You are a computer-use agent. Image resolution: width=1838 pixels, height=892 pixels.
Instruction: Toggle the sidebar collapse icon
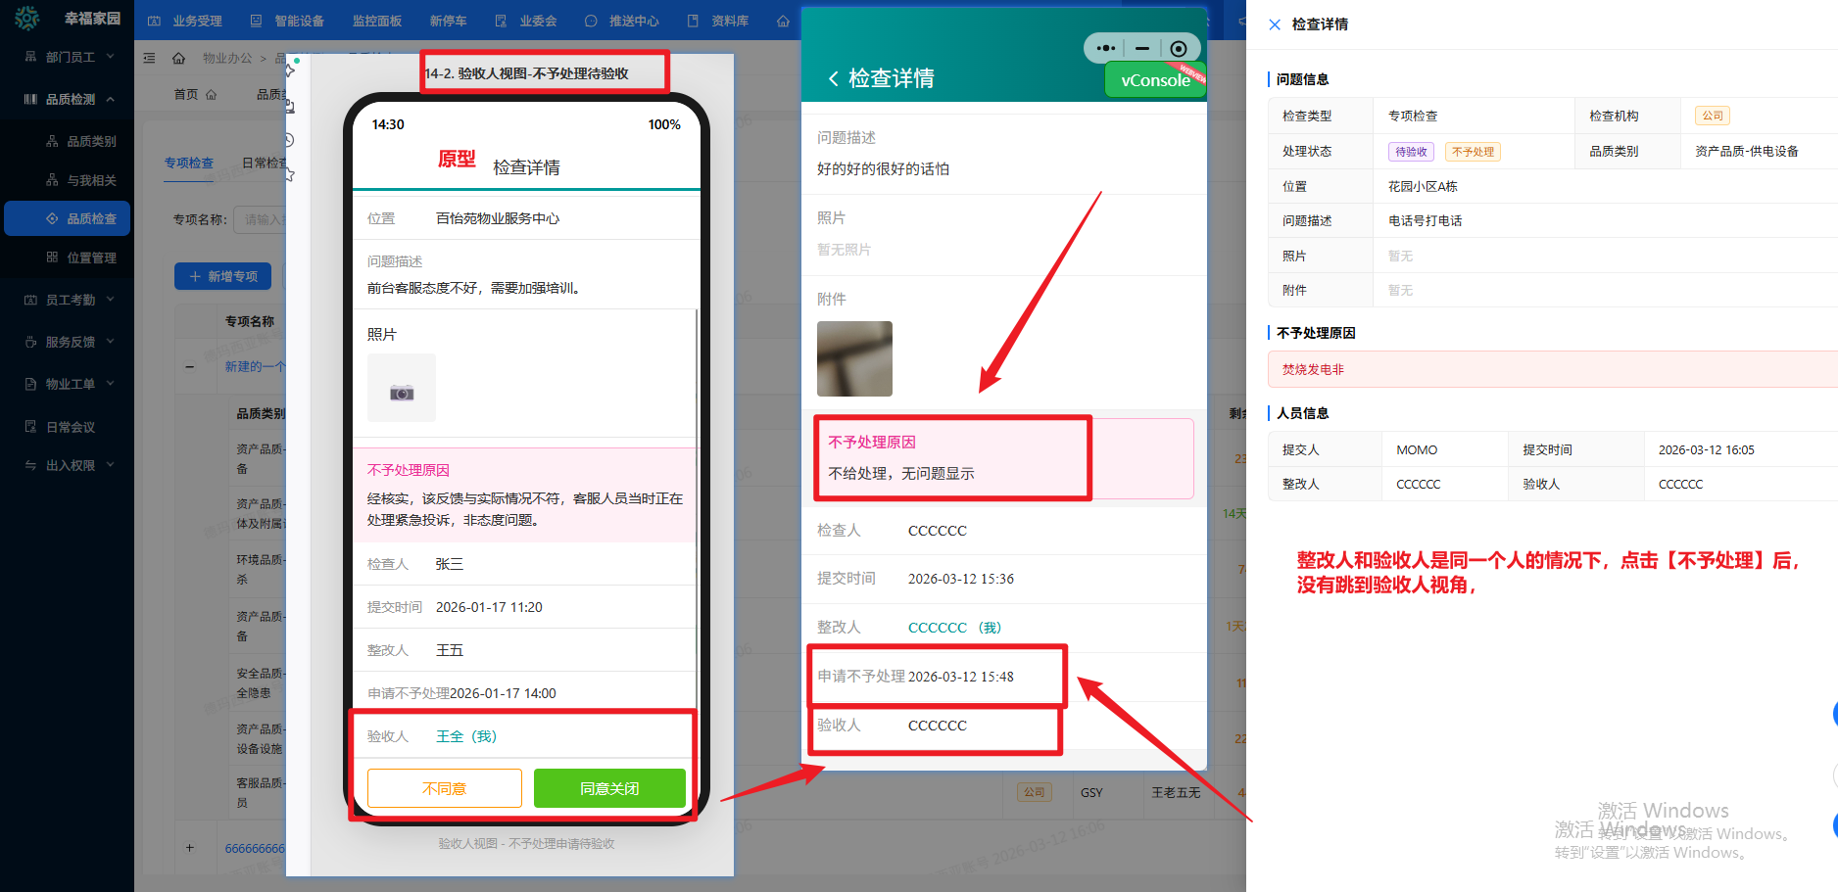click(150, 59)
